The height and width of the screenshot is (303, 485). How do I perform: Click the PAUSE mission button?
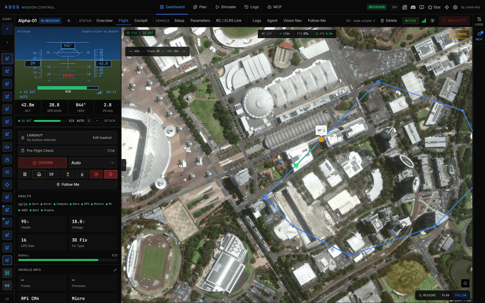click(x=460, y=34)
